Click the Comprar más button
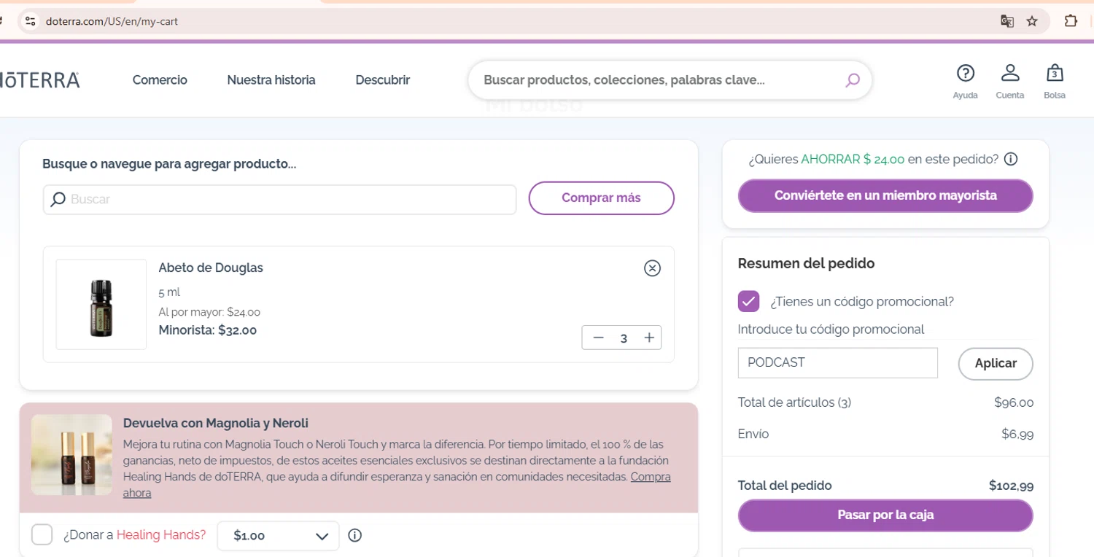The image size is (1094, 557). [602, 198]
